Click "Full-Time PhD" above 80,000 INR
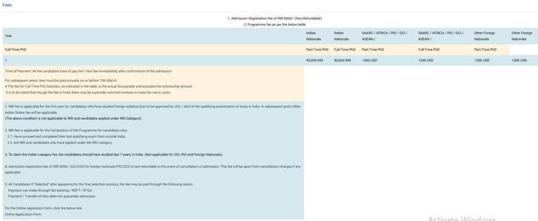Viewport: 538px width, 221px height. click(344, 49)
